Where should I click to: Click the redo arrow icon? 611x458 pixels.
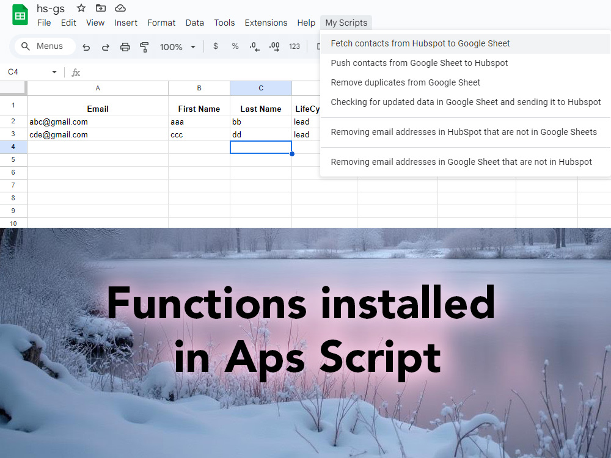point(106,47)
